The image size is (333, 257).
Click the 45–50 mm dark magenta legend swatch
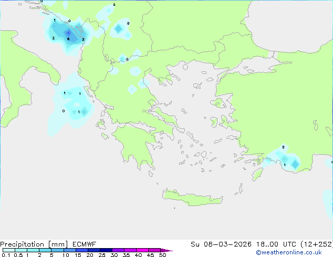(154, 250)
